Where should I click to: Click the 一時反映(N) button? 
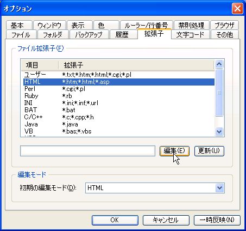(217, 220)
